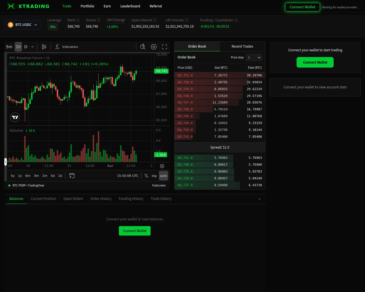Open the price scale settings icon below the axis
Screen dimensions: 365x292
[x=162, y=166]
